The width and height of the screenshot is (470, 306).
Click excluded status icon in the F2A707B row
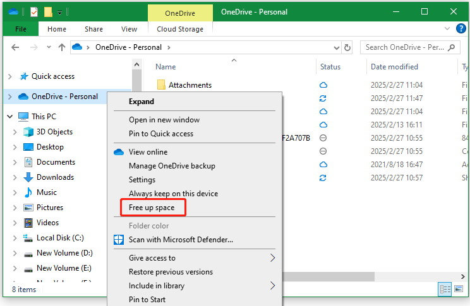pos(323,138)
